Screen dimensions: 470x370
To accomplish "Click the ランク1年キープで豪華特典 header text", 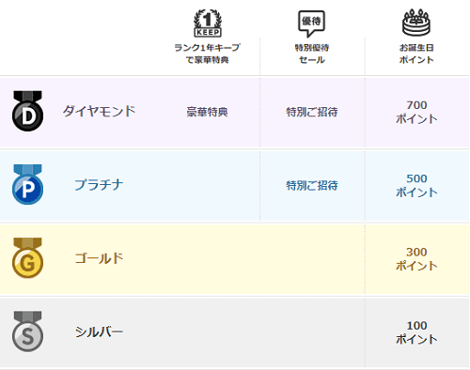I will pyautogui.click(x=207, y=54).
